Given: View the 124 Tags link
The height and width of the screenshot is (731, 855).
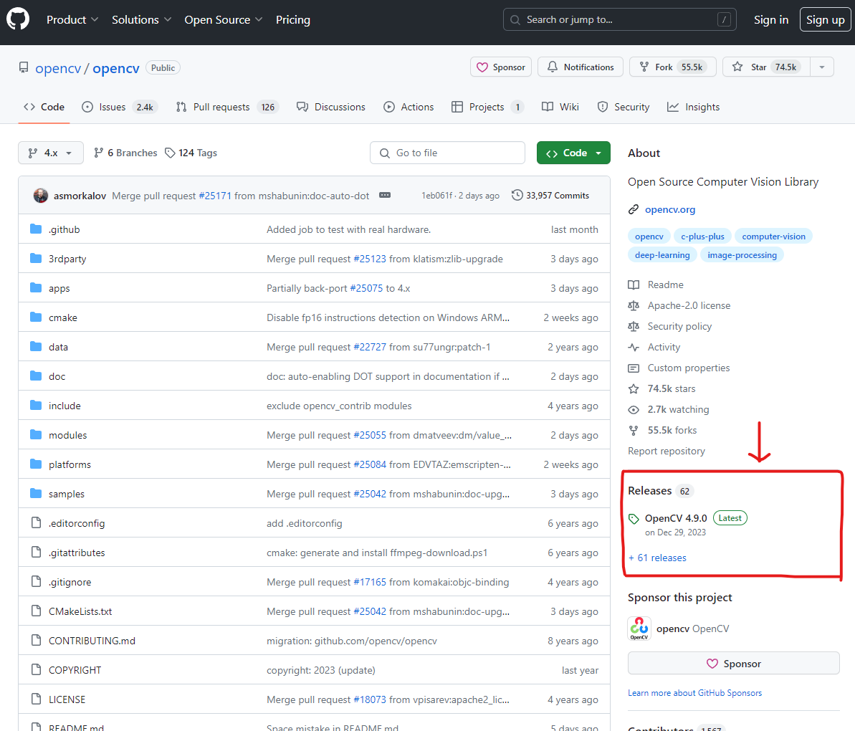Looking at the screenshot, I should point(191,153).
